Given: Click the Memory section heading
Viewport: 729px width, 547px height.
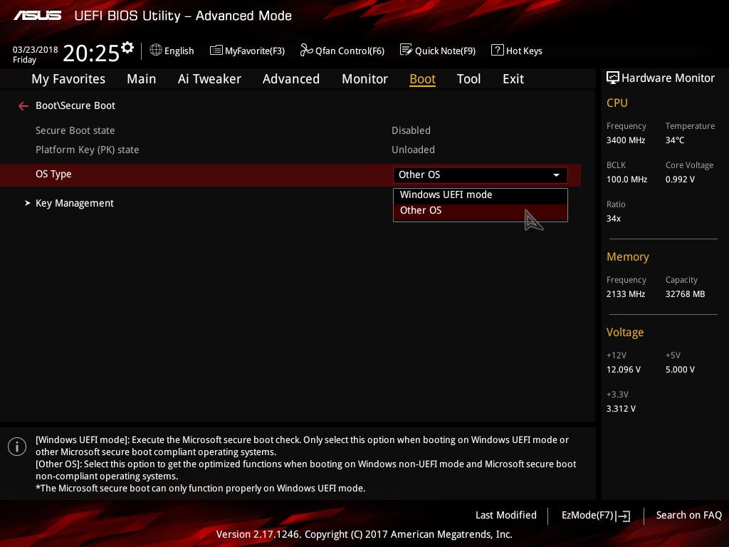Looking at the screenshot, I should [628, 256].
